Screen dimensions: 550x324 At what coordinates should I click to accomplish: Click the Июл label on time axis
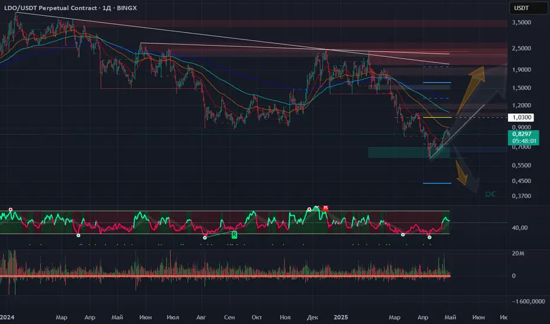tap(173, 318)
